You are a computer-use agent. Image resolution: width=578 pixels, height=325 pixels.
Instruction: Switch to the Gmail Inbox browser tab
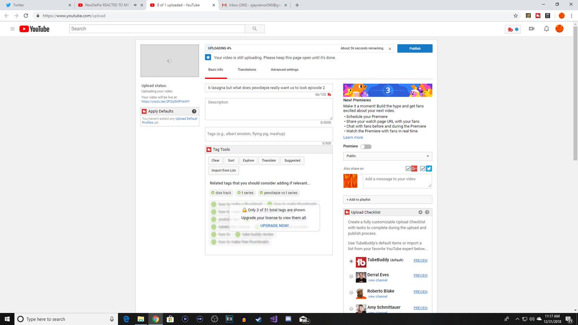(255, 5)
